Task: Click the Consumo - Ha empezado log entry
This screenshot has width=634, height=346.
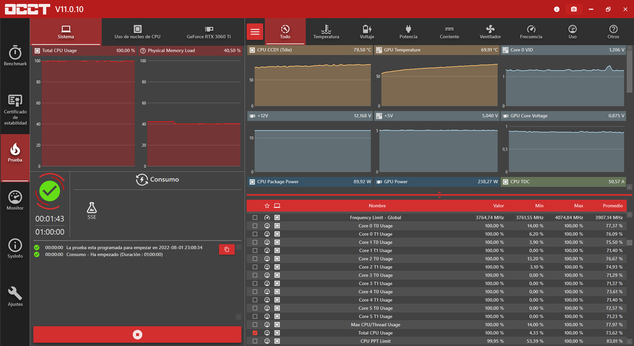Action: 114,255
